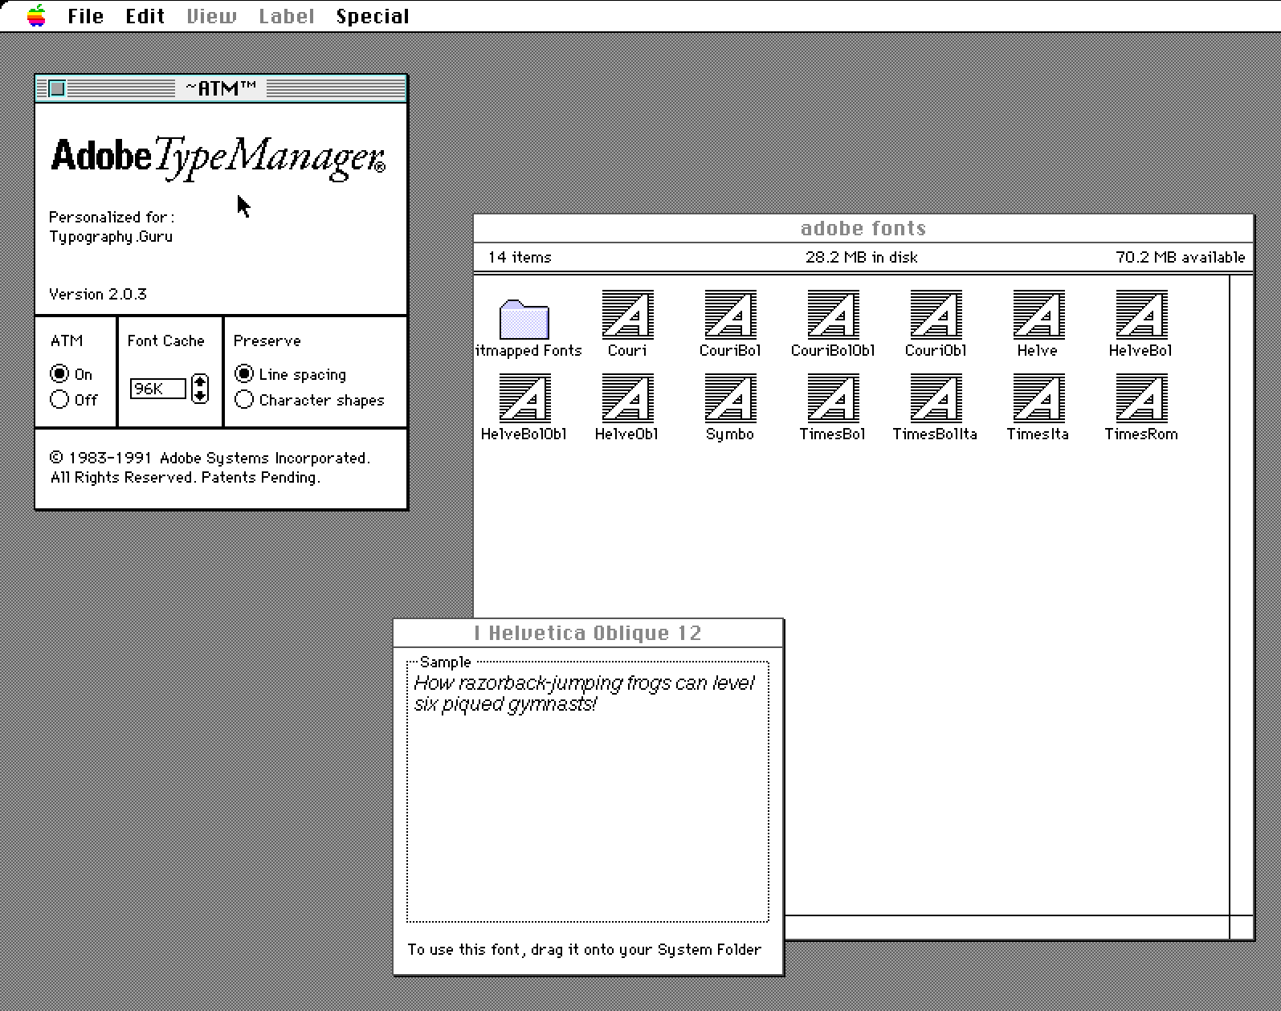Click the 'Typography.Guru' name text

coord(110,237)
